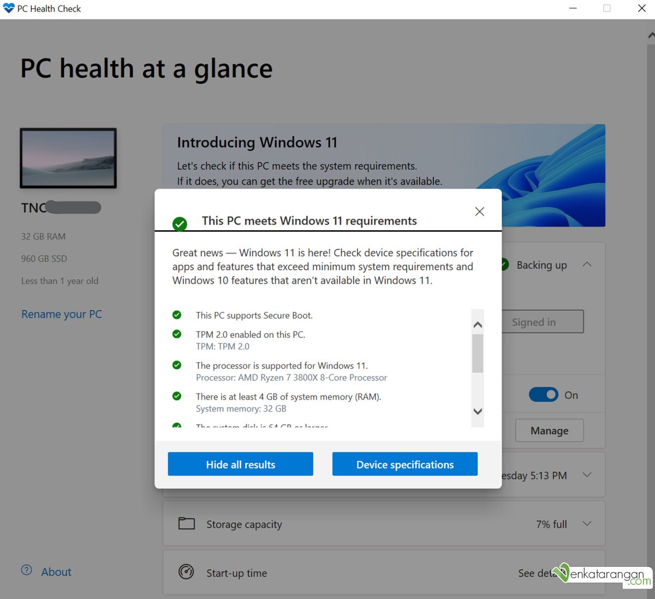
Task: Click the Hide all results button
Action: tap(240, 464)
